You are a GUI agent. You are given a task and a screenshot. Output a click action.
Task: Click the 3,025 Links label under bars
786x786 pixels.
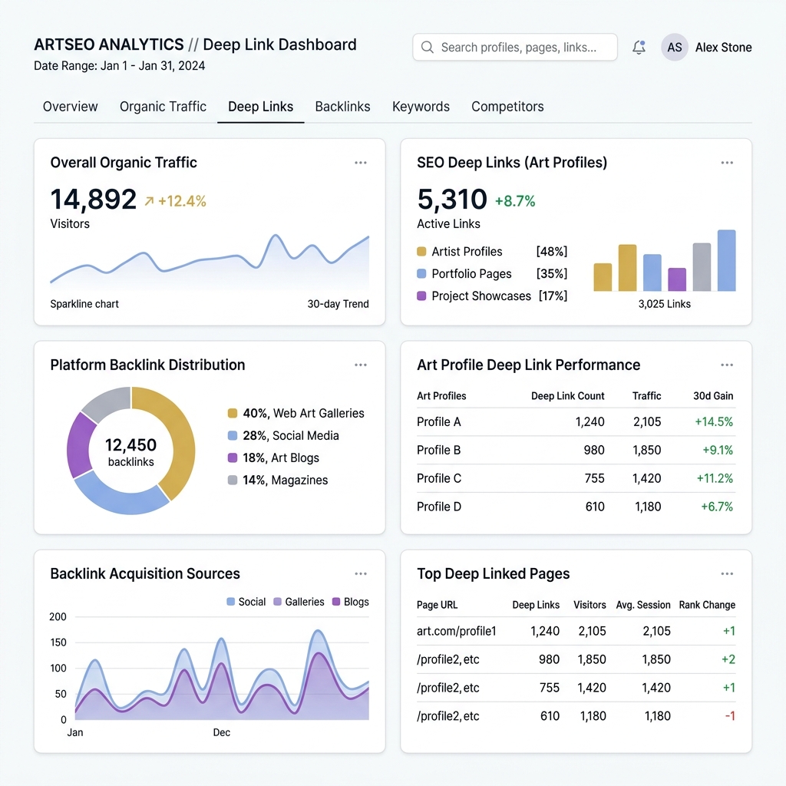(x=664, y=304)
